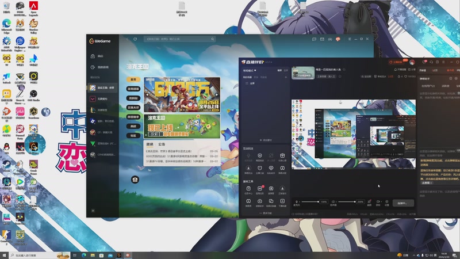Refresh the WeGame page with reload icon
Viewport: 460px width, 259px height.
pos(135,39)
